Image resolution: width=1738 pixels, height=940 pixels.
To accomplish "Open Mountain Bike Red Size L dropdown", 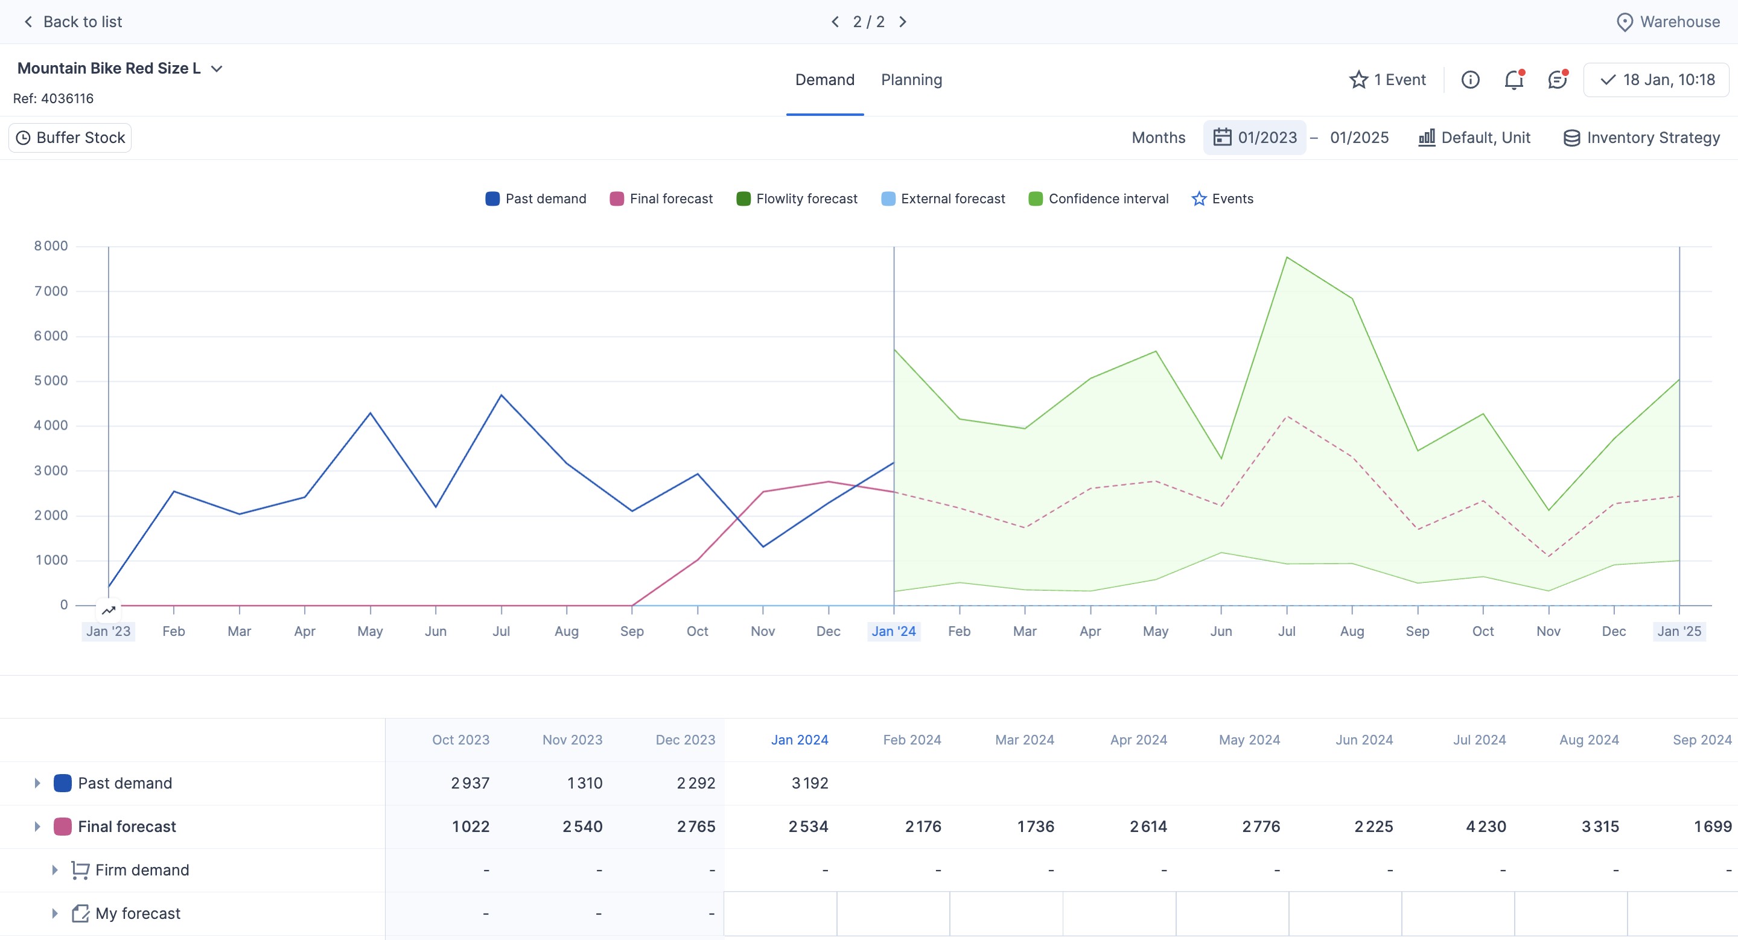I will click(x=217, y=69).
